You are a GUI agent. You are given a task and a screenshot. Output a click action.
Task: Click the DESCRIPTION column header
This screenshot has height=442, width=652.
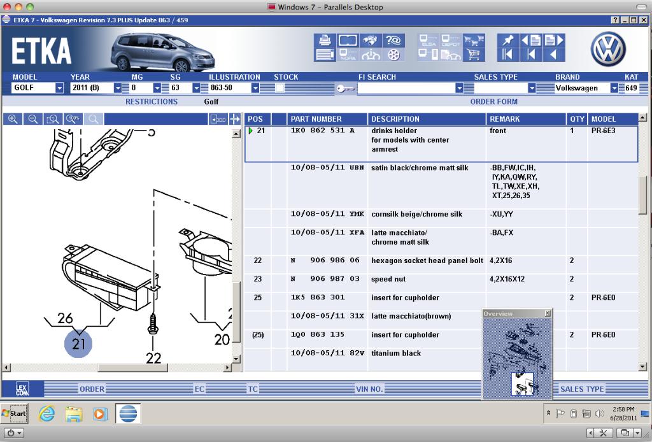(x=427, y=119)
